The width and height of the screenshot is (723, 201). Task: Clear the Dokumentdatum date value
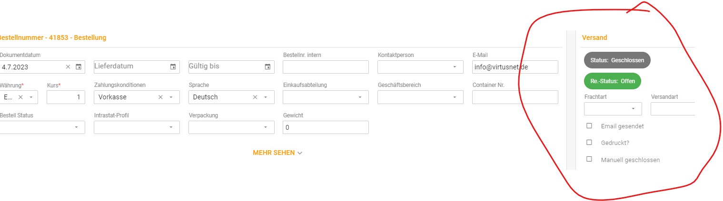68,67
